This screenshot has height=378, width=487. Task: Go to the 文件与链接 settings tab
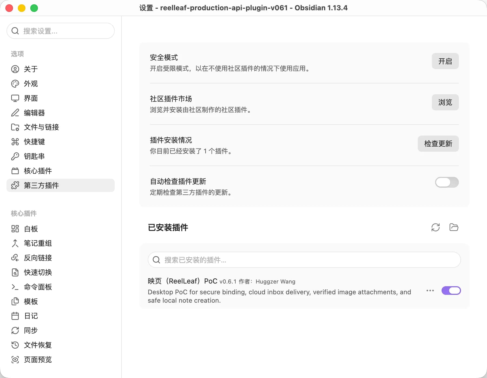[61, 127]
